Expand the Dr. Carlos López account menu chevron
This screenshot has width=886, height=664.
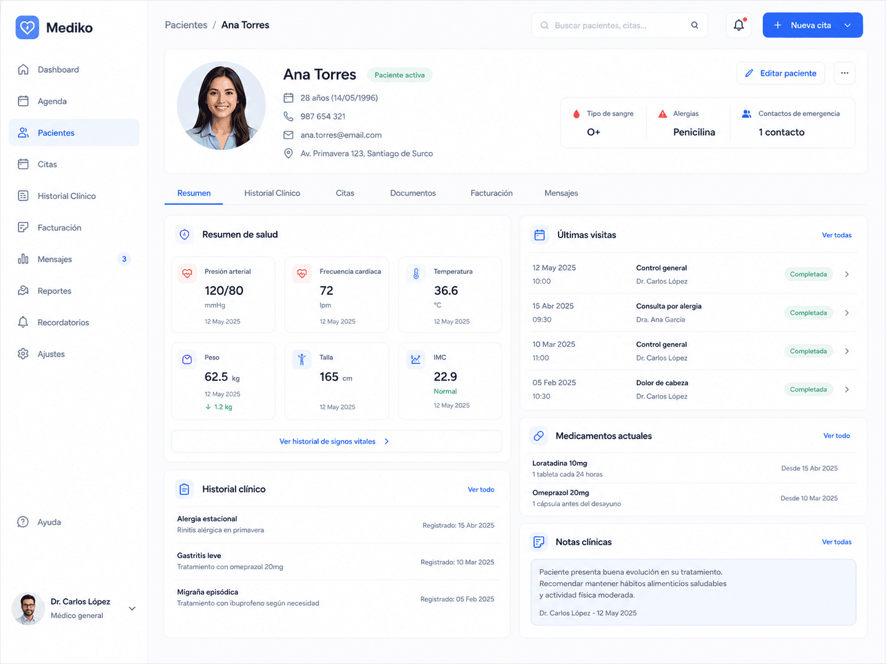[132, 608]
